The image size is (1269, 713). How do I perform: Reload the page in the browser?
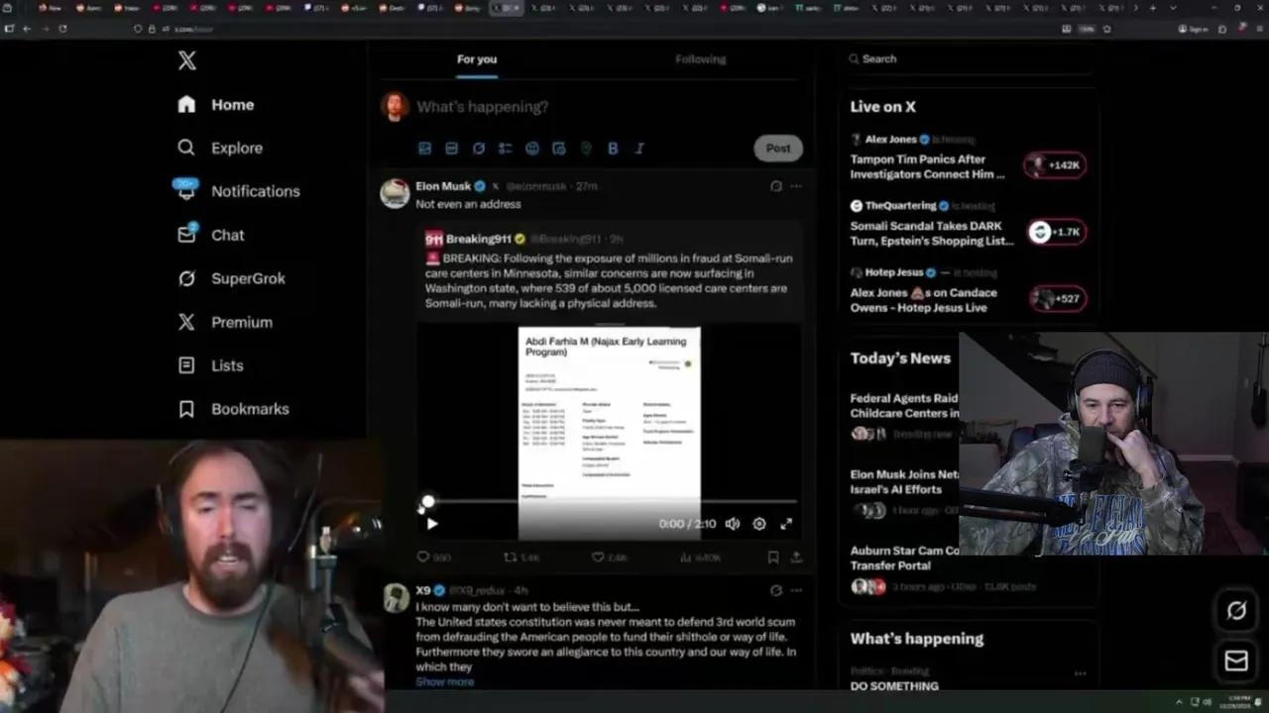click(62, 29)
